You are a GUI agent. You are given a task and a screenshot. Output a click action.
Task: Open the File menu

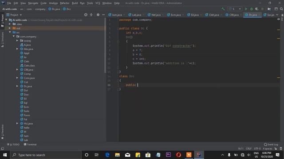[x=9, y=3]
